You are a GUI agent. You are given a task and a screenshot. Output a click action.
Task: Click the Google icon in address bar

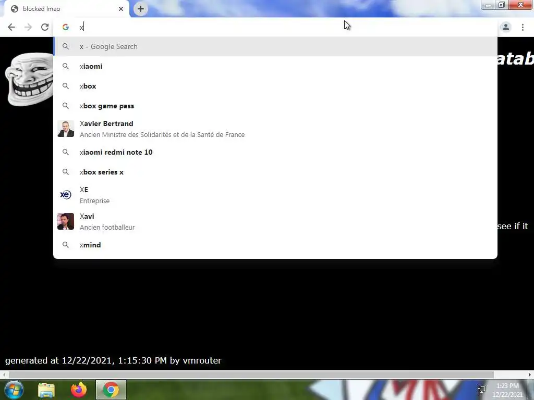(66, 27)
